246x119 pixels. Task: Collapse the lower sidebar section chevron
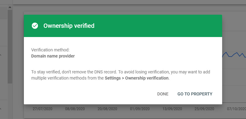(x=1, y=109)
